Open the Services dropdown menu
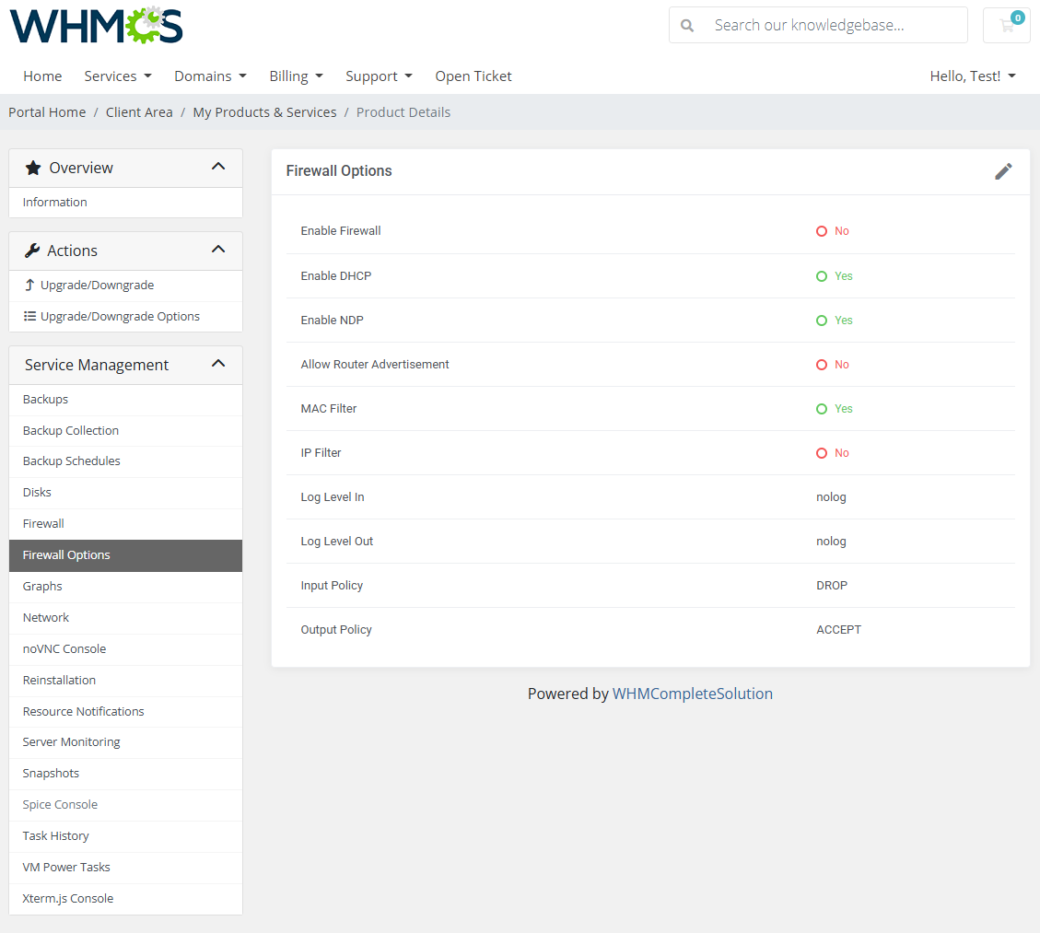Screen dimensions: 1040x933 pyautogui.click(x=117, y=76)
